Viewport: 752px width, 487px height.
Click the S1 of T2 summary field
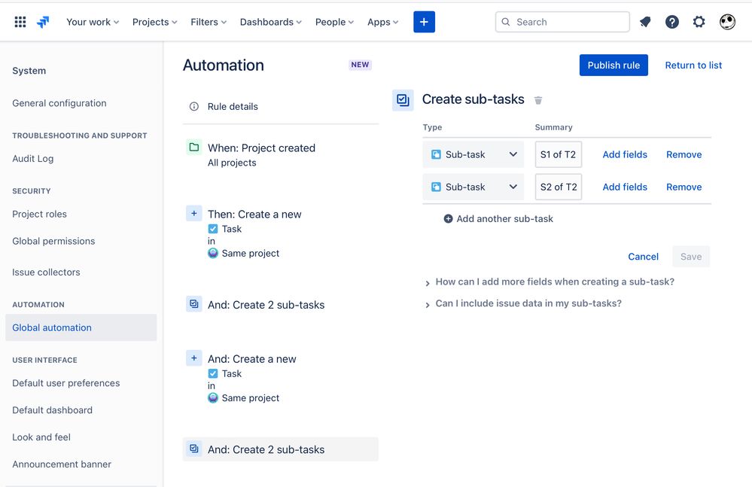click(x=559, y=154)
